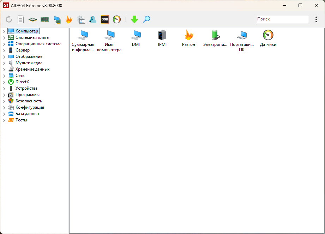Viewport: 325px width, 234px height.
Task: Expand the Компьютер tree node
Action: coord(4,31)
